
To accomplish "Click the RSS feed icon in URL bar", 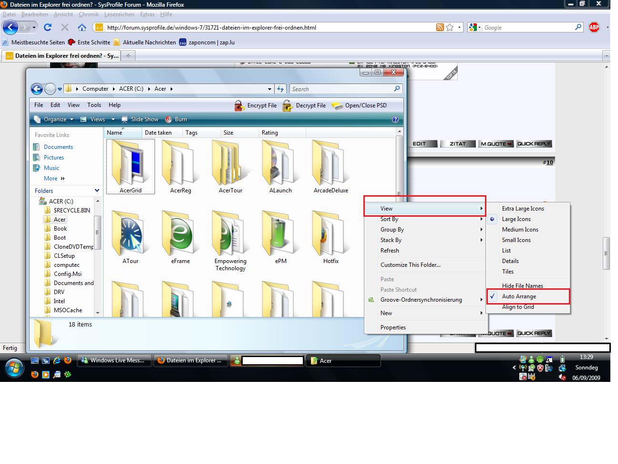I will [440, 27].
